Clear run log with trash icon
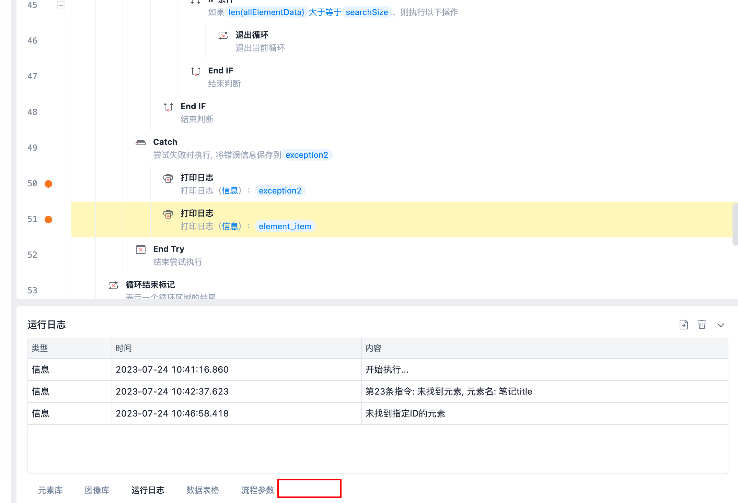738x503 pixels. point(702,325)
